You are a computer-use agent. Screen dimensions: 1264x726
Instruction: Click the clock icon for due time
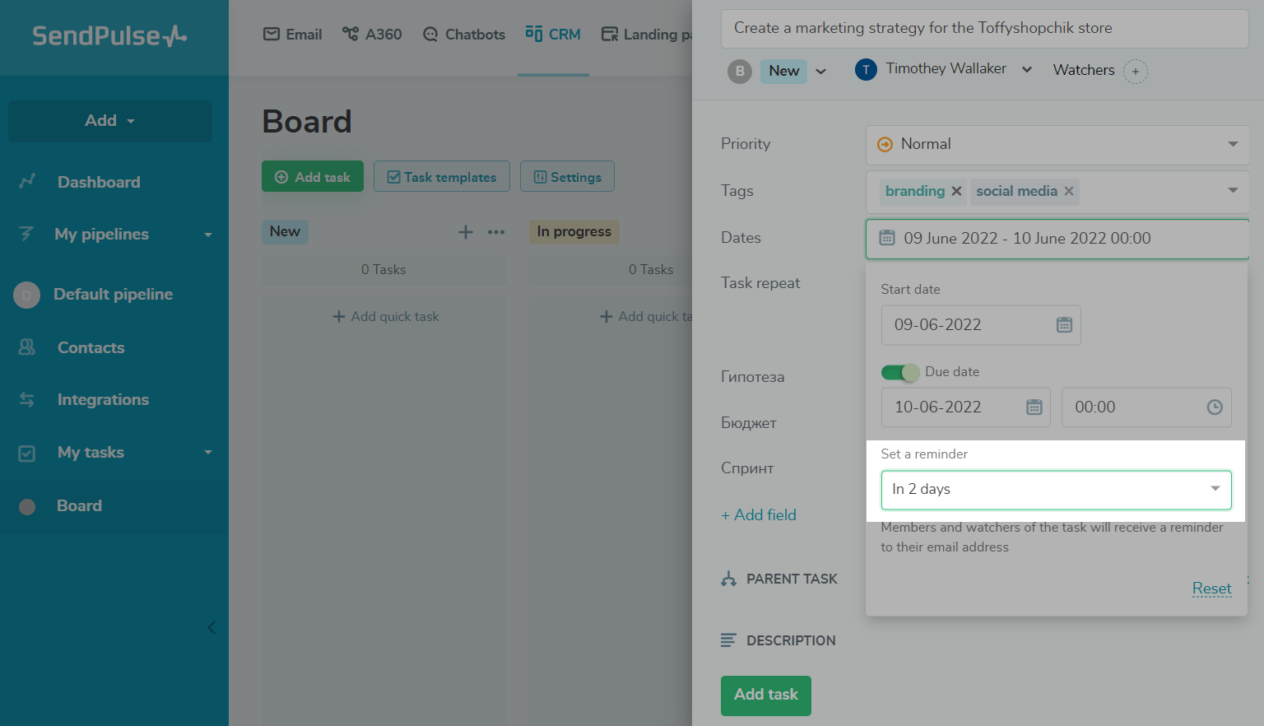point(1214,407)
